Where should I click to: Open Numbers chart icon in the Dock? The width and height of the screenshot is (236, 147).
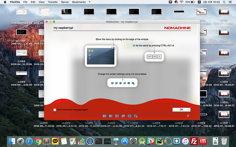(x=81, y=141)
